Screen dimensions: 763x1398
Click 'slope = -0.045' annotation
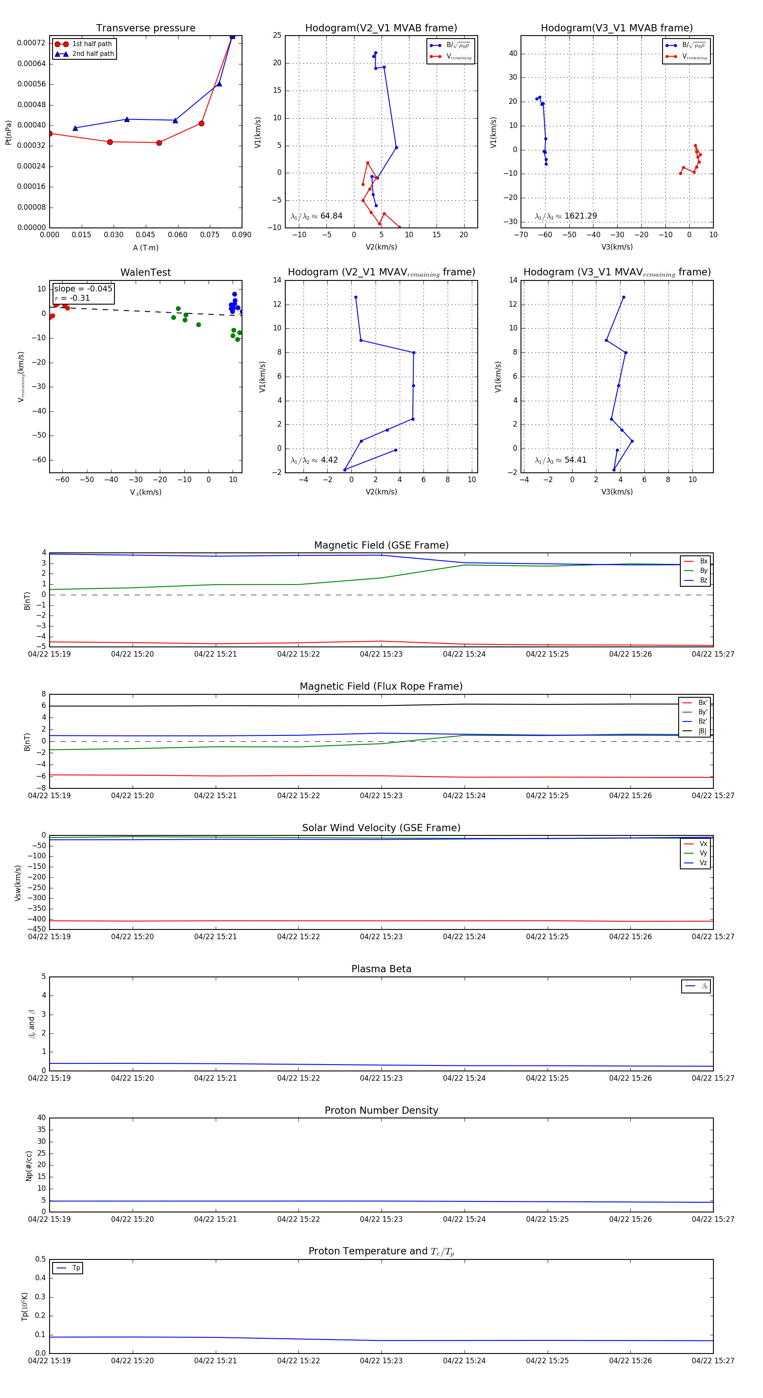[x=83, y=289]
